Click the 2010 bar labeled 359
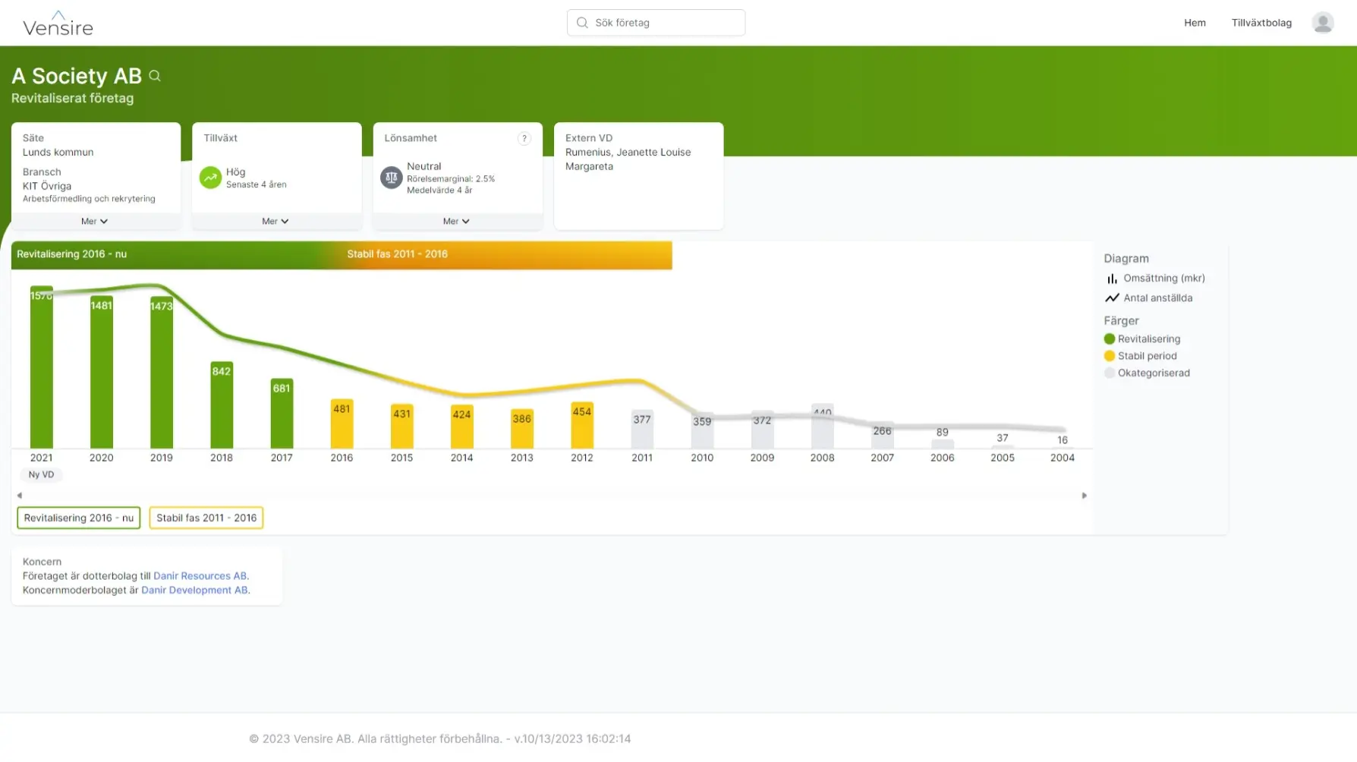The width and height of the screenshot is (1357, 762). pyautogui.click(x=702, y=430)
